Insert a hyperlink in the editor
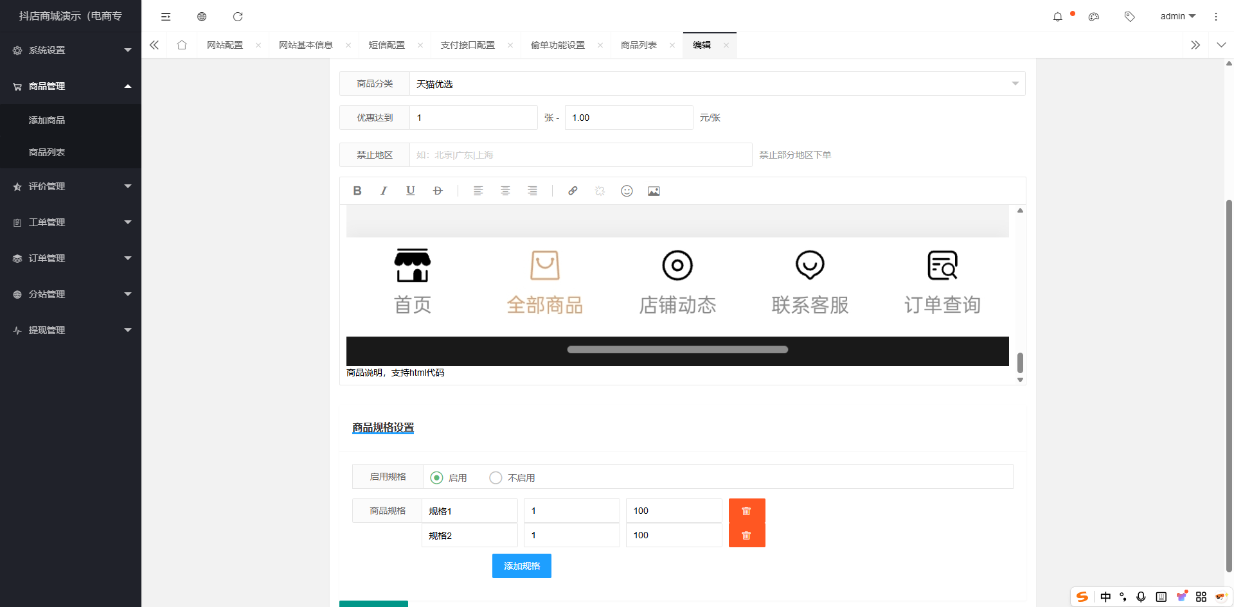 point(572,190)
